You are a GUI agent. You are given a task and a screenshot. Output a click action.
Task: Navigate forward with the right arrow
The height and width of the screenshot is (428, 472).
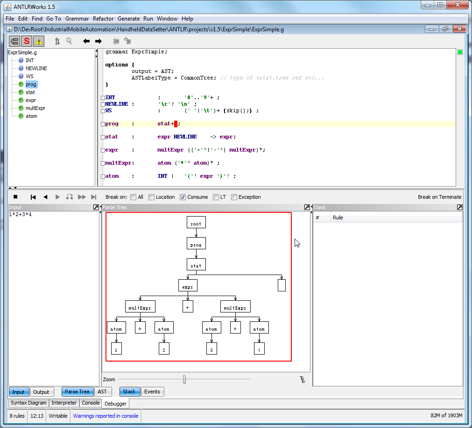[x=98, y=41]
